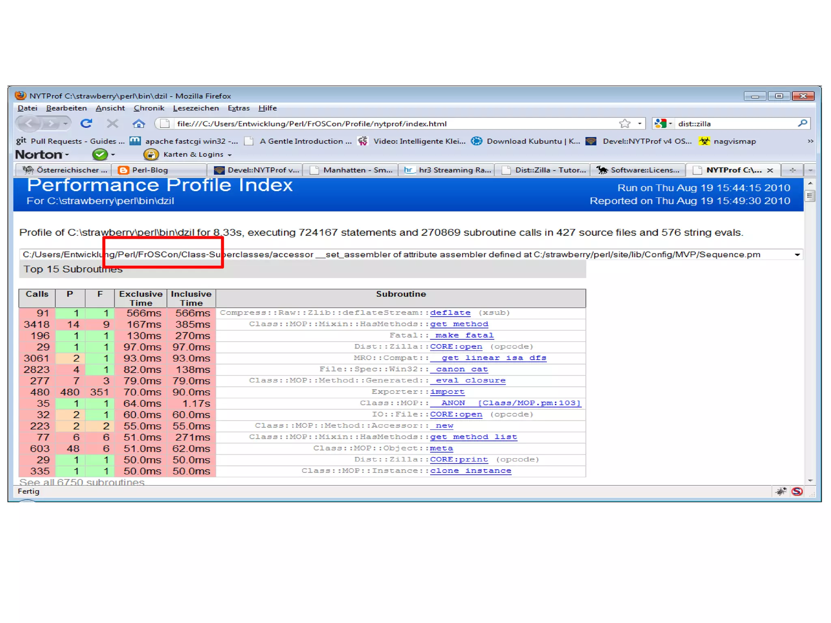This screenshot has width=831, height=623.
Task: Bookmark page with the star icon
Action: [x=625, y=123]
